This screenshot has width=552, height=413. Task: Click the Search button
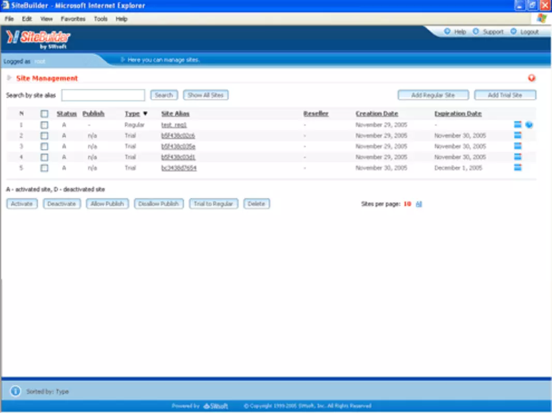coord(164,95)
